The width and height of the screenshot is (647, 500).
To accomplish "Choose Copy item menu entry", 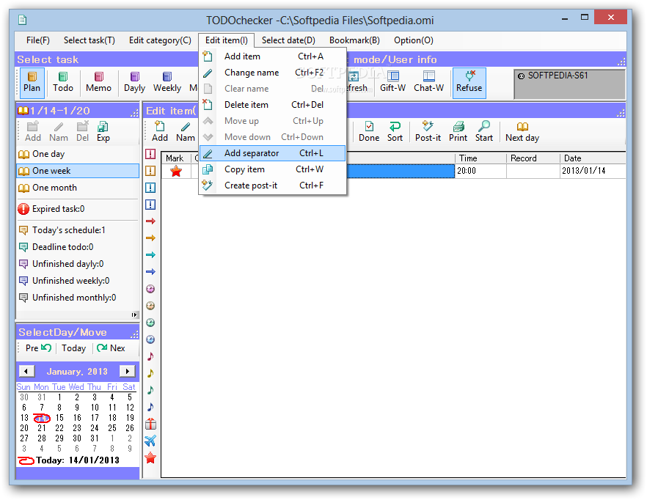I will [272, 169].
